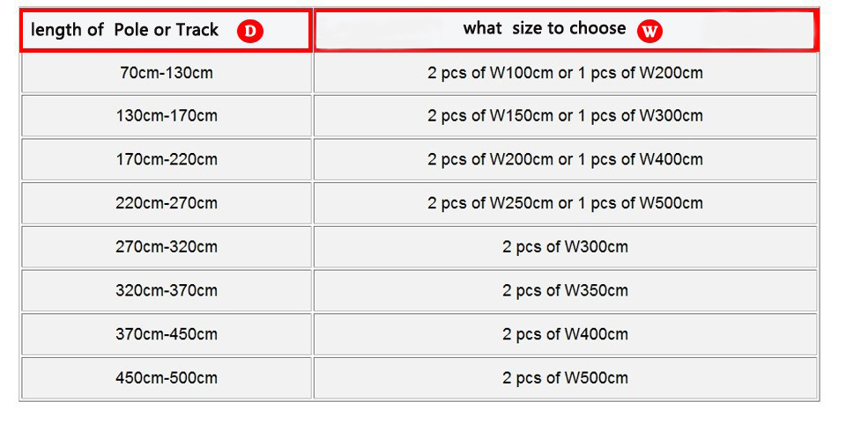
Task: Select the '2 pcs of W350cm' cell
Action: click(x=565, y=290)
